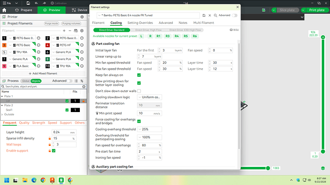Click the Print plate button
The image size is (330, 185).
click(317, 10)
